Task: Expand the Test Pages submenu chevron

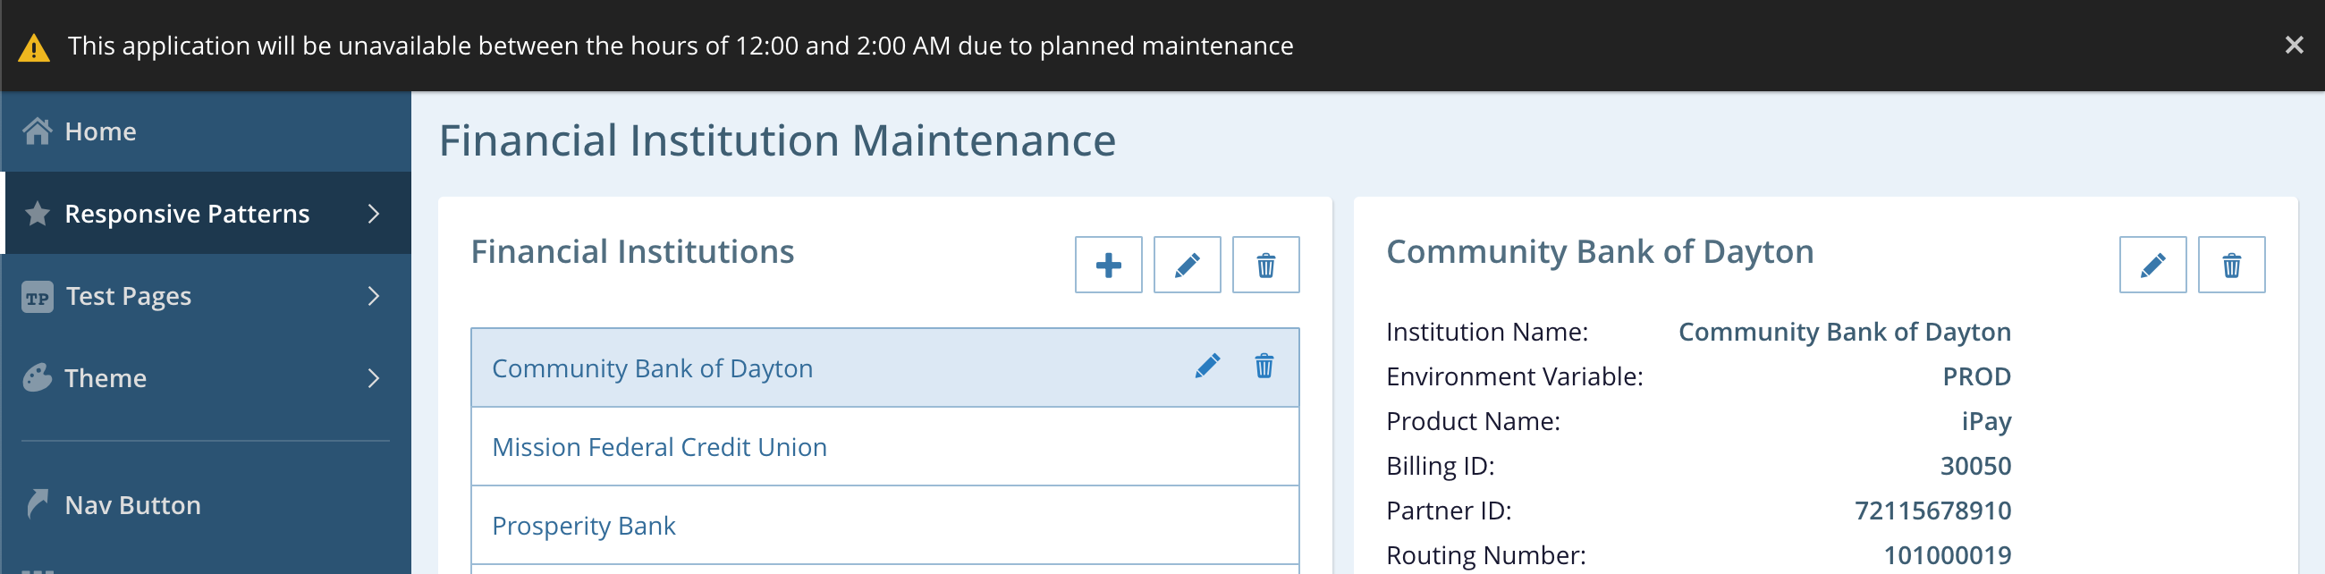Action: tap(374, 296)
